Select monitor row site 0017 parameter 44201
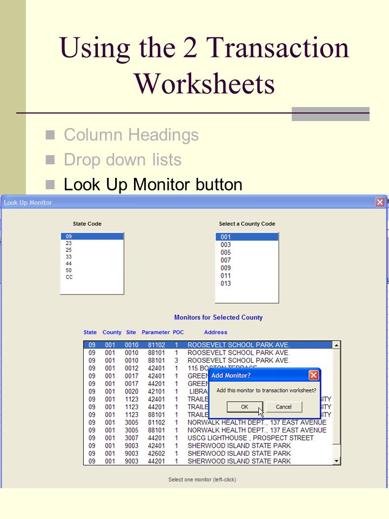 click(x=145, y=384)
